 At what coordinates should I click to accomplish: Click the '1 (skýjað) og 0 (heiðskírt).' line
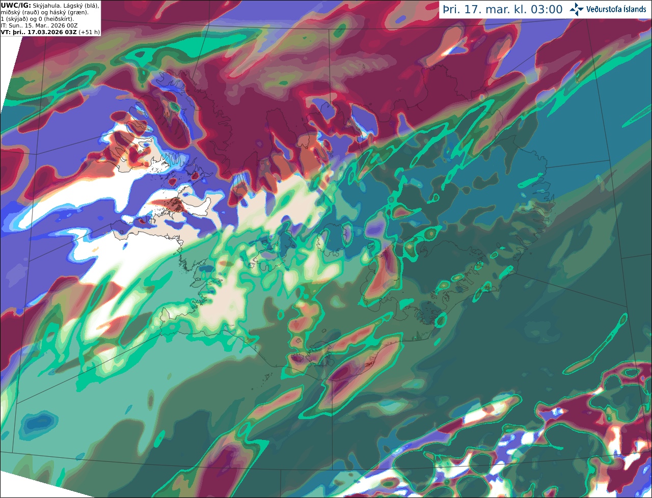tap(38, 19)
